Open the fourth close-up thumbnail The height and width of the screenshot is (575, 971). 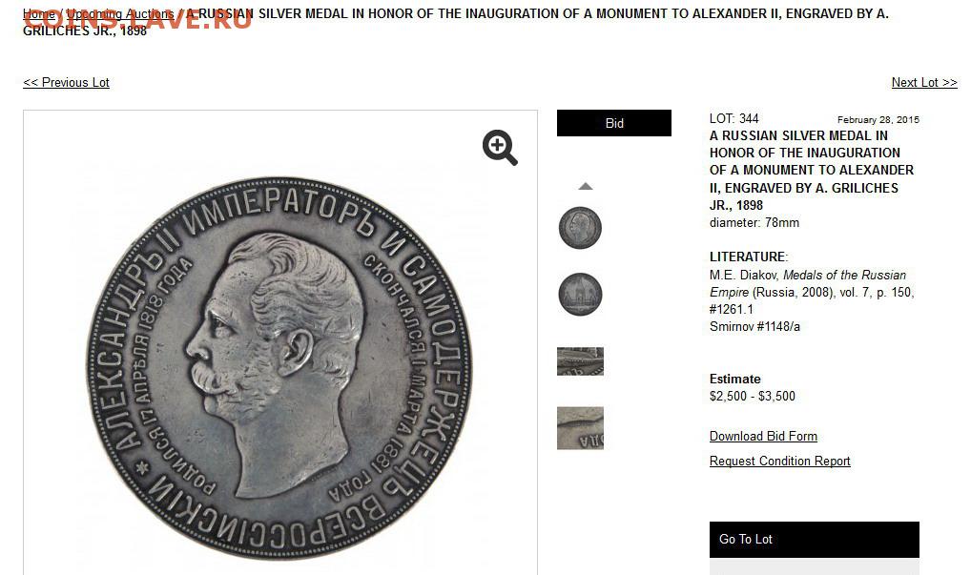pyautogui.click(x=580, y=428)
